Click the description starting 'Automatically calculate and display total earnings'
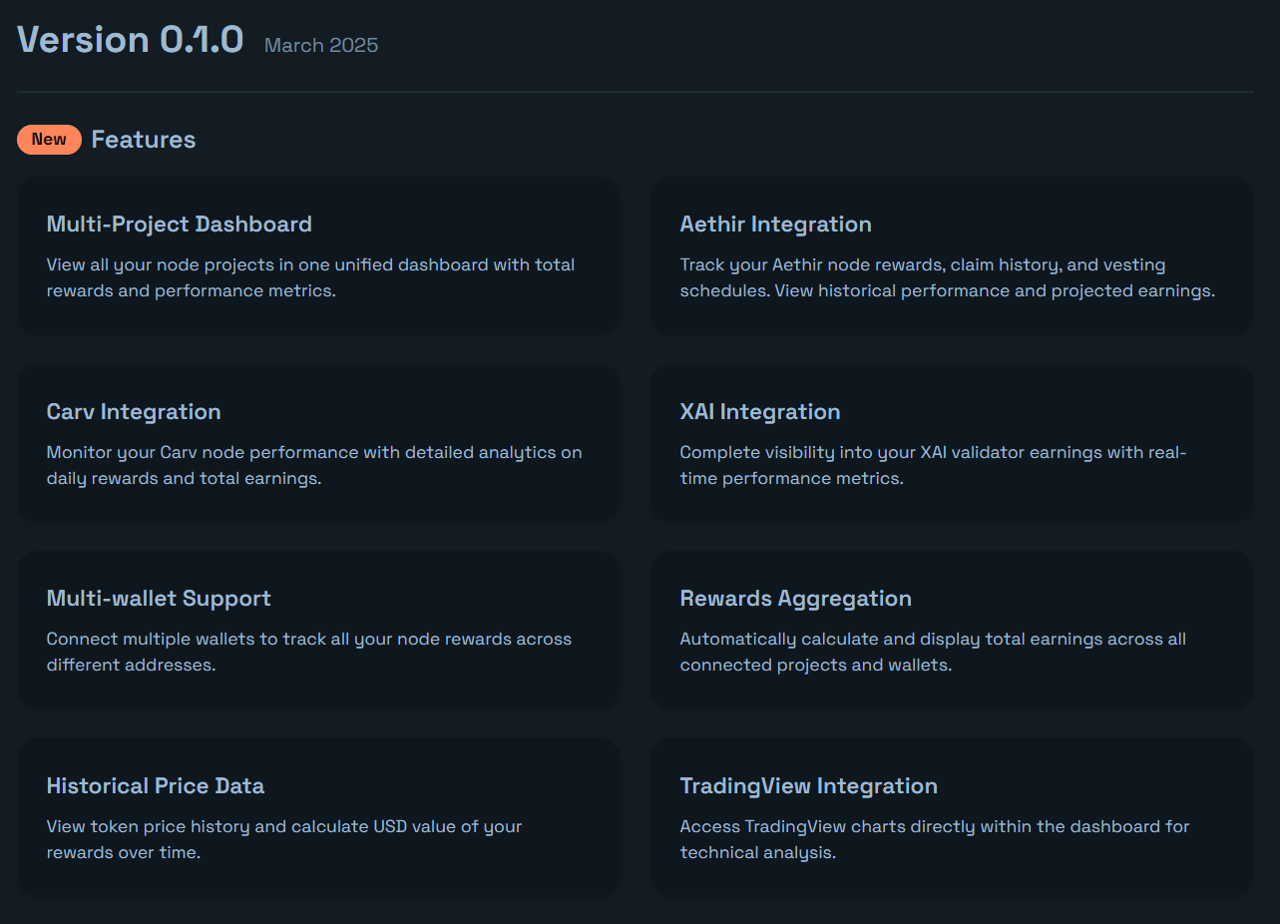This screenshot has width=1280, height=924. tap(933, 652)
